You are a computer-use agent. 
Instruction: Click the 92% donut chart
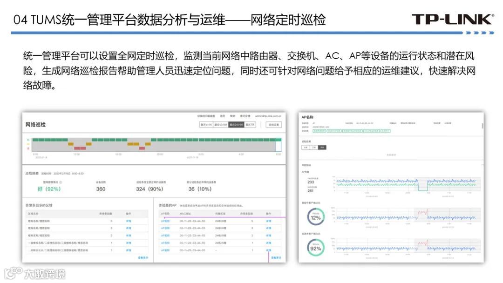pos(316,248)
